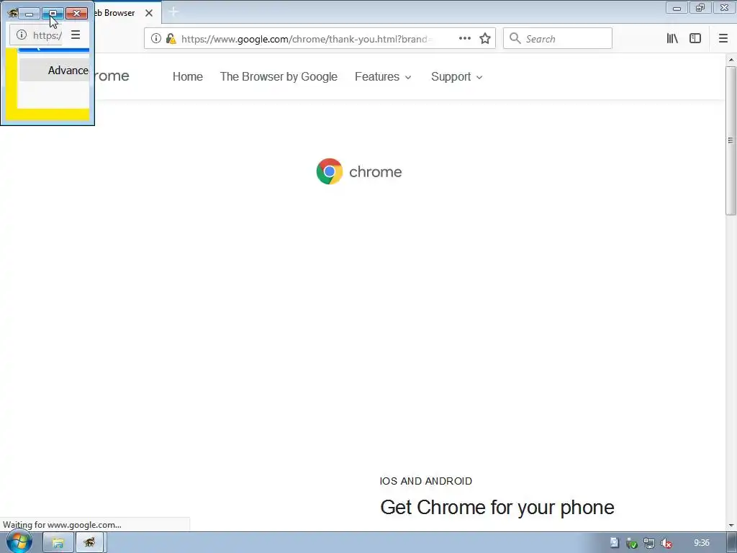Restore down the main browser window
Viewport: 737px width, 553px height.
click(x=700, y=8)
